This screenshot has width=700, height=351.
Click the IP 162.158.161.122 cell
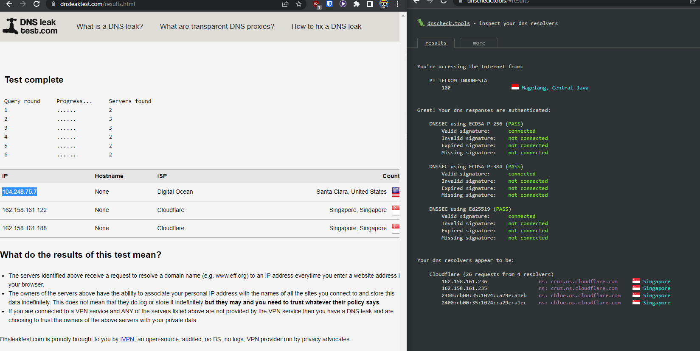pos(25,210)
